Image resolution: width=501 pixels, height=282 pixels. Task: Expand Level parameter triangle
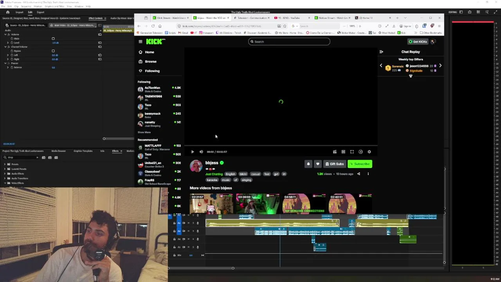coord(8,43)
